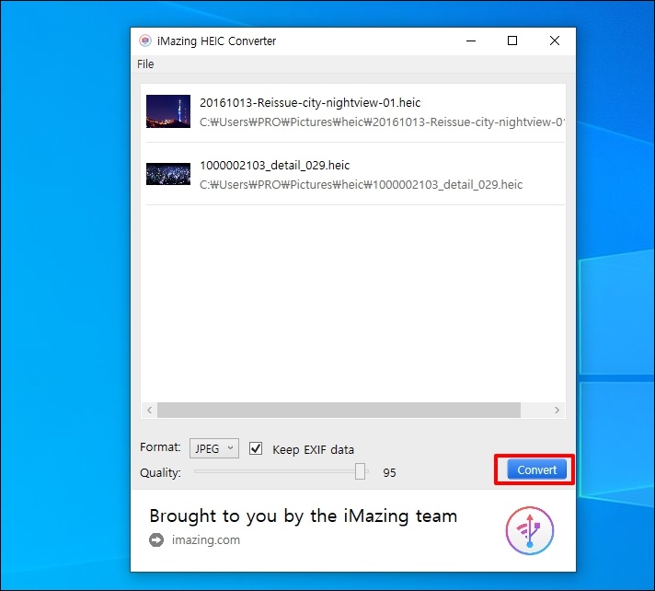Toggle the Keep EXIF data checkbox
This screenshot has height=591, width=655.
pyautogui.click(x=256, y=448)
